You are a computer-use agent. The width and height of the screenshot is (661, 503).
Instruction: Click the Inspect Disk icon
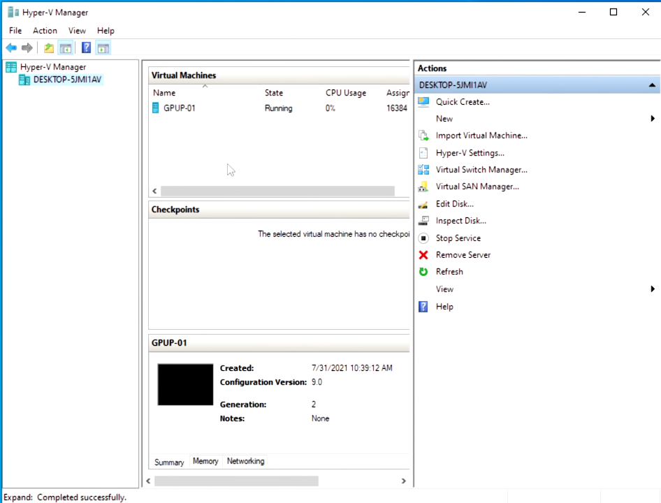(423, 221)
